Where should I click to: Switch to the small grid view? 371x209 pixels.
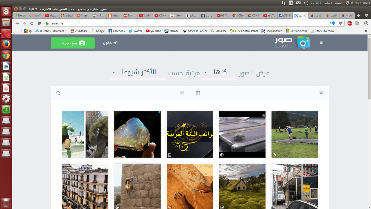pyautogui.click(x=198, y=93)
